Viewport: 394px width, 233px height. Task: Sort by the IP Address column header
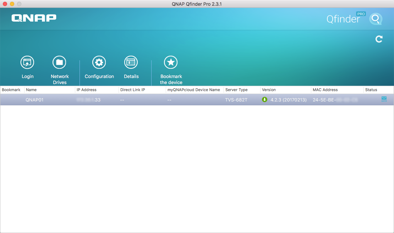pos(87,90)
